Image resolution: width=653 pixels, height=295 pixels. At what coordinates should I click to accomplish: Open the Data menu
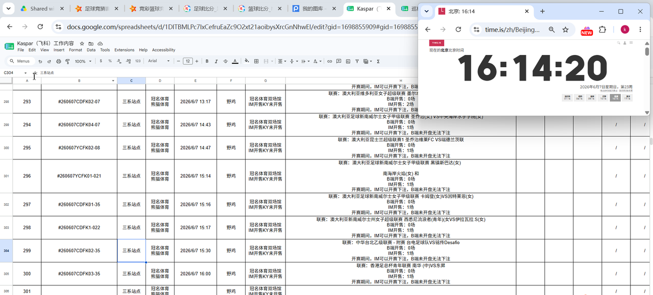coord(91,50)
